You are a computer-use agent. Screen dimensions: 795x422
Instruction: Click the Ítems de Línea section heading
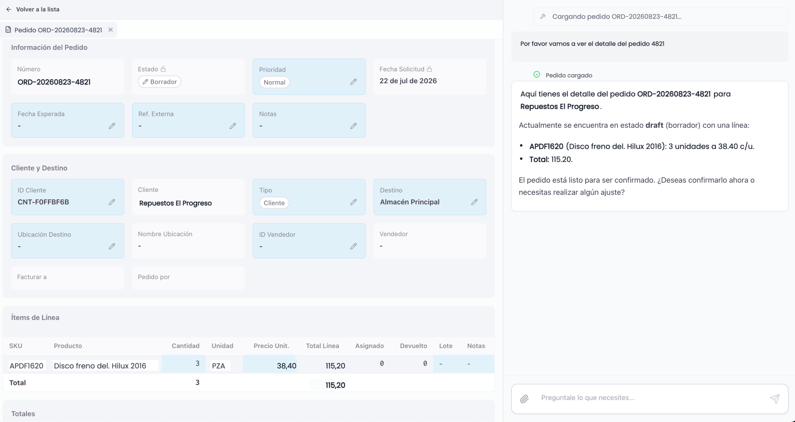(x=35, y=317)
